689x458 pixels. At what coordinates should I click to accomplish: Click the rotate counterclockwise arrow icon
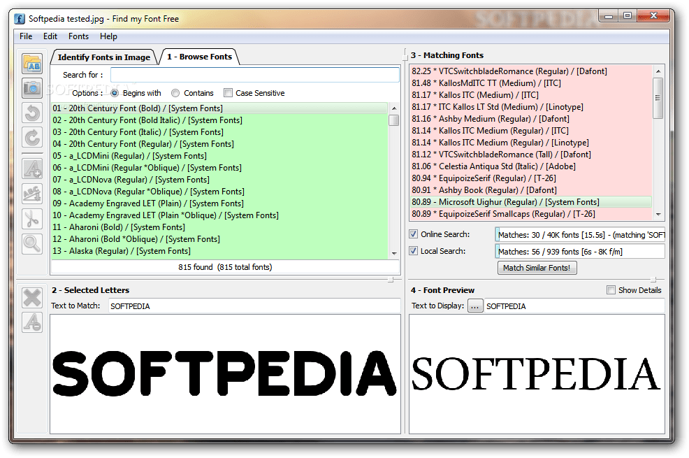click(32, 113)
